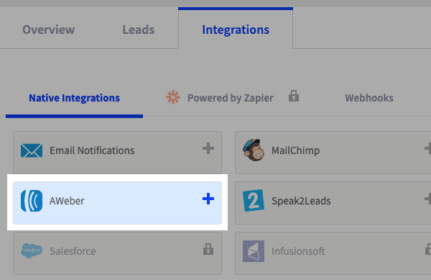Click the Salesforce lock icon
This screenshot has width=431, height=280.
[208, 249]
